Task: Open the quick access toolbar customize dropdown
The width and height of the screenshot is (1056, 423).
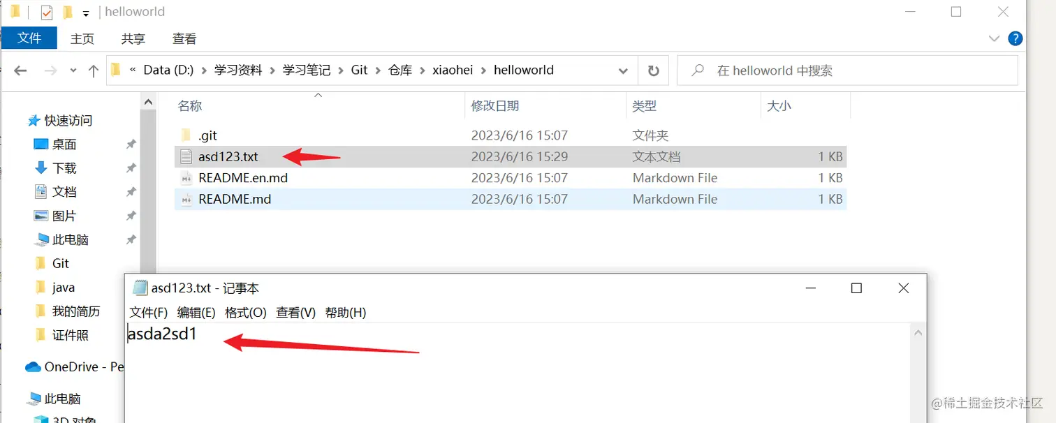Action: (x=85, y=13)
